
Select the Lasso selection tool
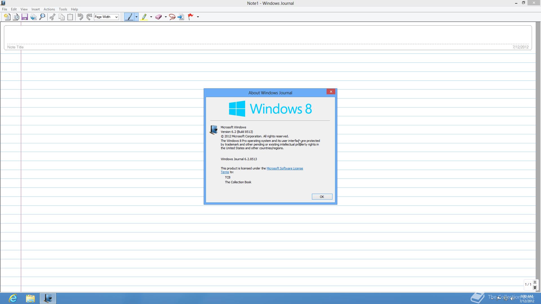pyautogui.click(x=172, y=17)
